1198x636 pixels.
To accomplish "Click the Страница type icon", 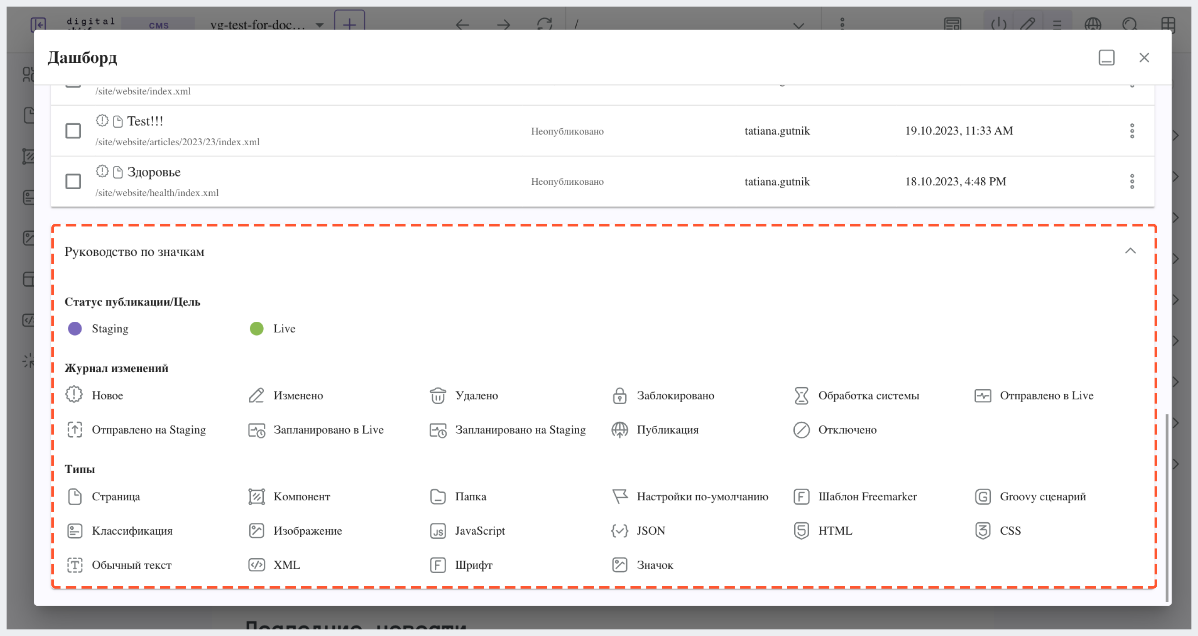I will (x=75, y=496).
